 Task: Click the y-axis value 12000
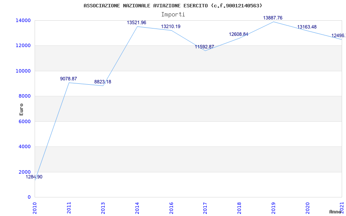point(23,46)
